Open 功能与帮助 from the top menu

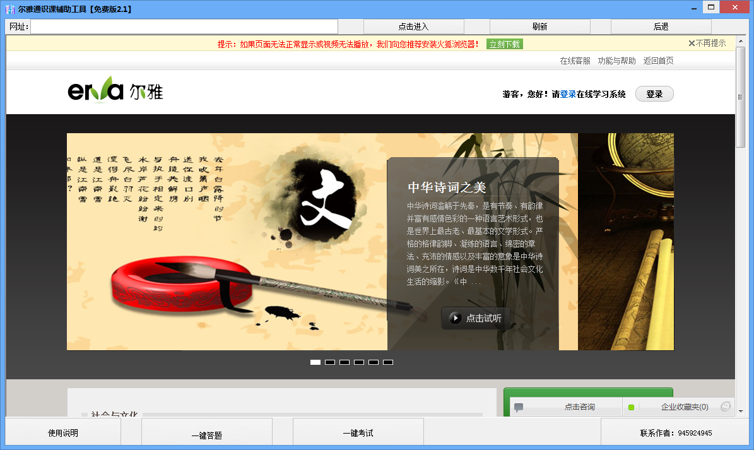(x=616, y=60)
